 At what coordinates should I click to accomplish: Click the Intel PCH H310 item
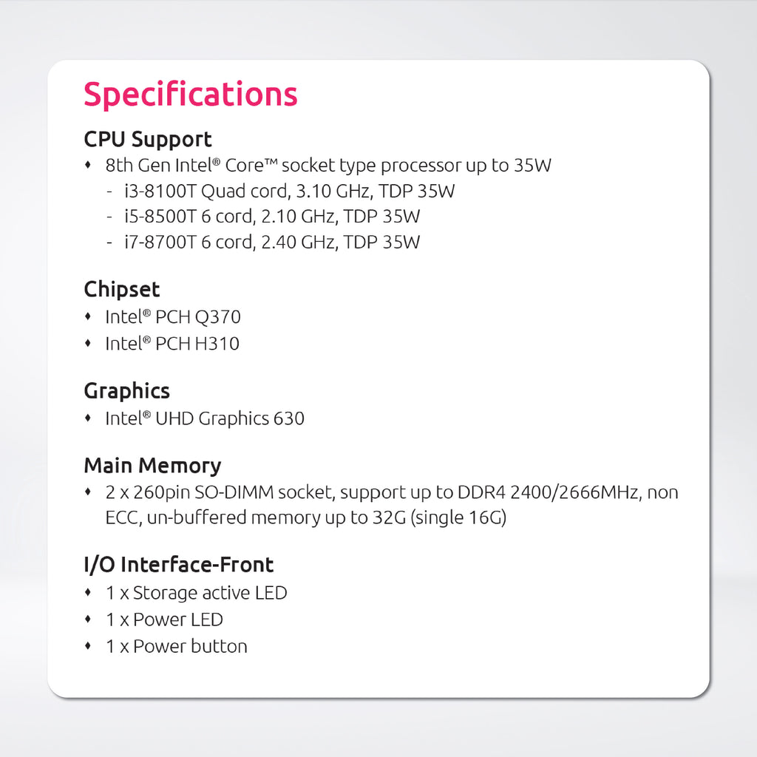point(172,343)
